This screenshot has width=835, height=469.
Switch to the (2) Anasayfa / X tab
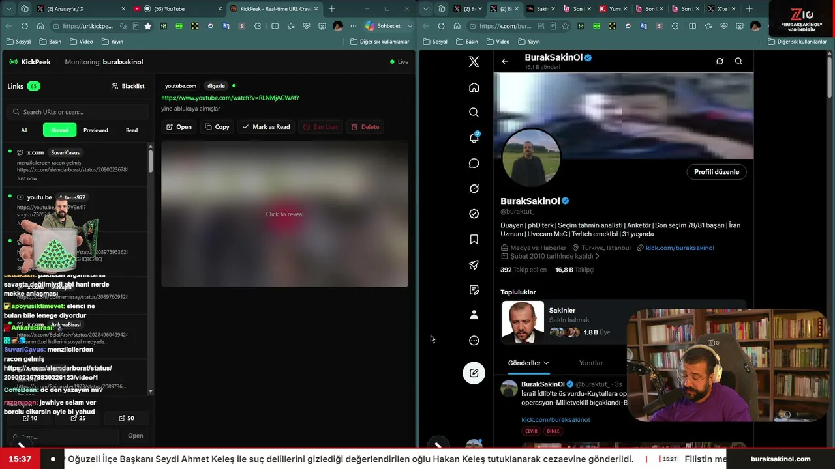click(78, 9)
